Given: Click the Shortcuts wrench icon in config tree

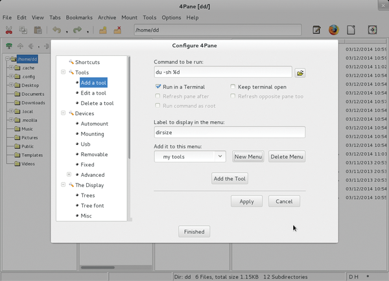Looking at the screenshot, I should pyautogui.click(x=71, y=62).
